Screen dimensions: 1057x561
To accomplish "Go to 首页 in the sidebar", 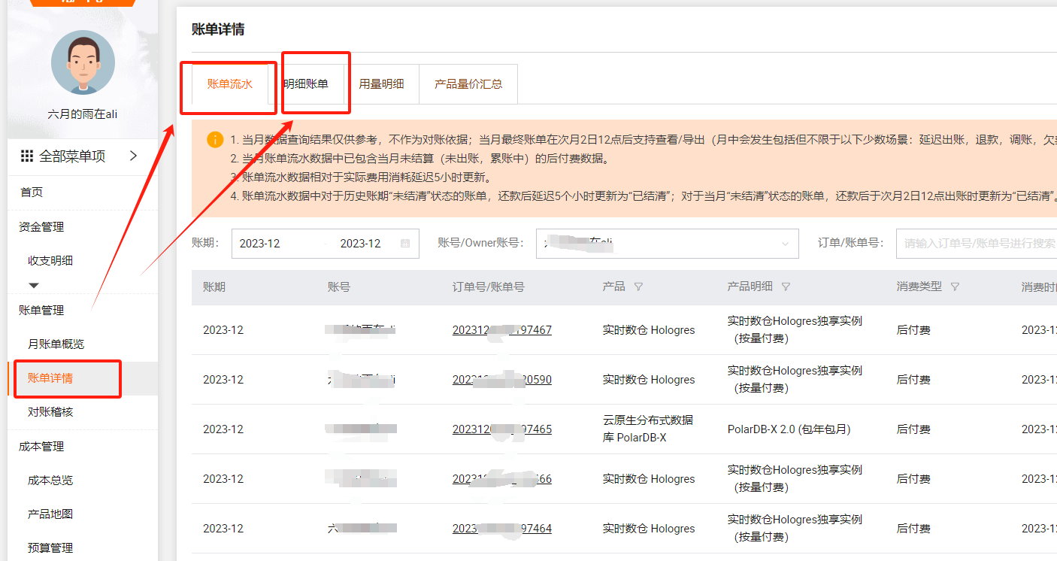I will coord(32,193).
